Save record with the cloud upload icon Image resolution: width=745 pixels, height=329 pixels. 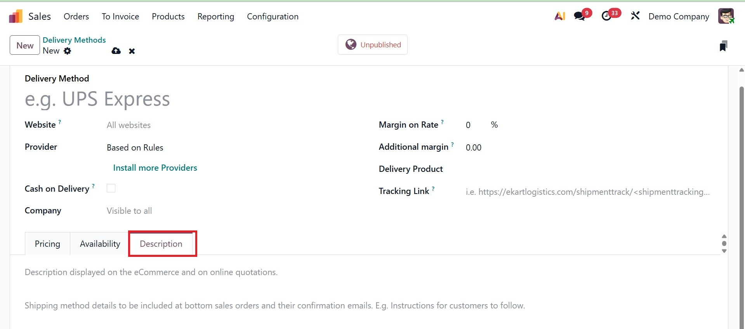[116, 51]
